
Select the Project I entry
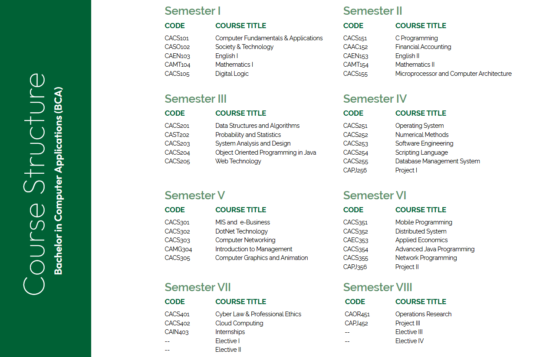(406, 170)
